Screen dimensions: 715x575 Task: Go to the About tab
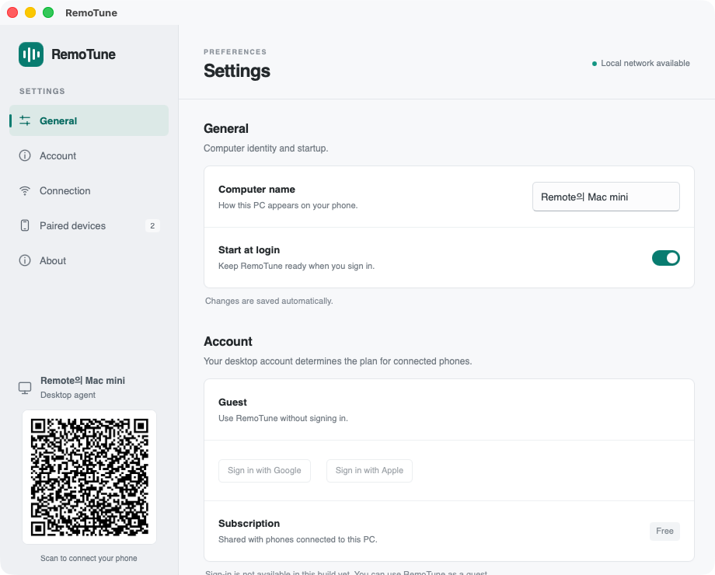(x=89, y=260)
